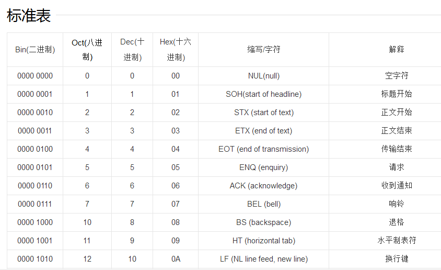The image size is (441, 270).
Task: Select the Dec(十进制) column header
Action: click(x=132, y=50)
